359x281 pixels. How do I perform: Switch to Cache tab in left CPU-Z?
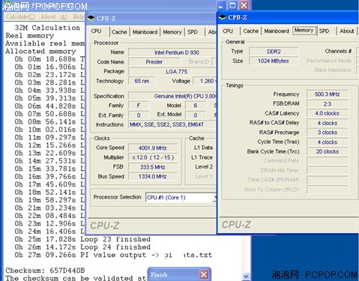pos(119,32)
